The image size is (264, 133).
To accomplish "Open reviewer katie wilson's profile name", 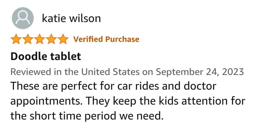I will click(71, 18).
